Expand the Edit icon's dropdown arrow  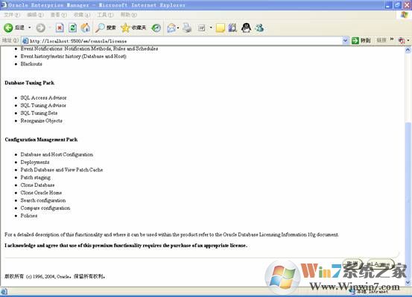coord(211,28)
